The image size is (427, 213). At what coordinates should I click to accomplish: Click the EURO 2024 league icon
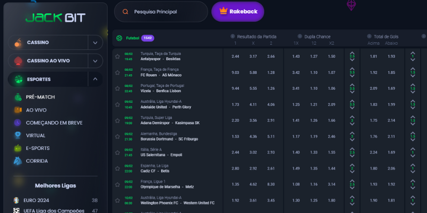pyautogui.click(x=17, y=201)
